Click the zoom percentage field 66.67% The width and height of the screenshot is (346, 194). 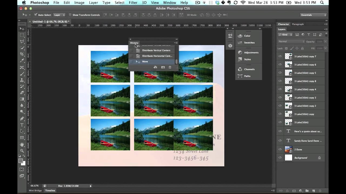point(35,186)
